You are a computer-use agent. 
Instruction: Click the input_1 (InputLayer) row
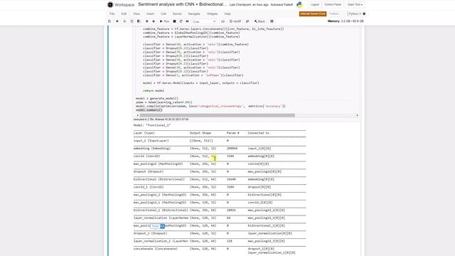click(220, 141)
